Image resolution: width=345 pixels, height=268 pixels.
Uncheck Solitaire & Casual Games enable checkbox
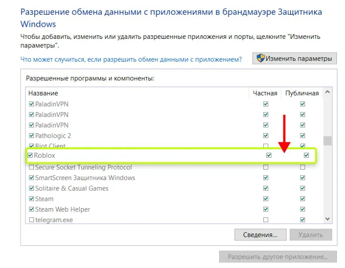pyautogui.click(x=31, y=188)
